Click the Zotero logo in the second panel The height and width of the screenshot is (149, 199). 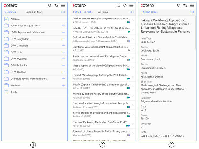[79, 5]
